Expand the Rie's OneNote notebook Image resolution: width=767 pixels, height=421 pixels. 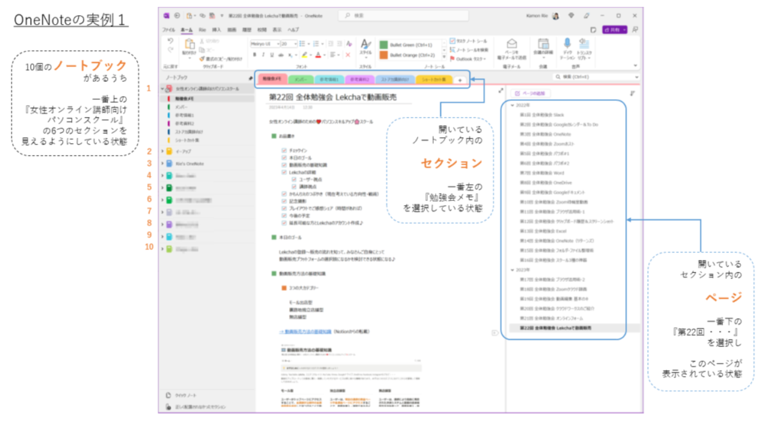coord(162,163)
